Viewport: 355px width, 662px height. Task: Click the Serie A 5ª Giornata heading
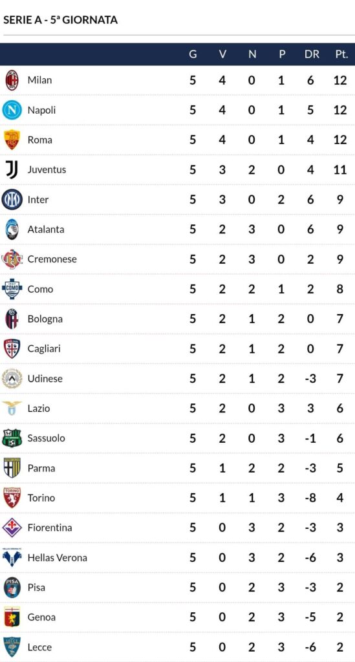click(60, 20)
